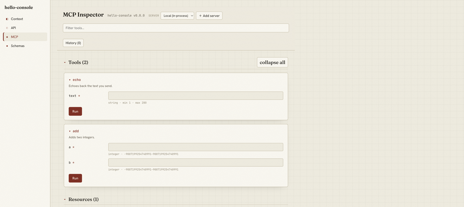Click the SERVER label text
Viewport: 464px width, 207px height.
click(x=154, y=16)
